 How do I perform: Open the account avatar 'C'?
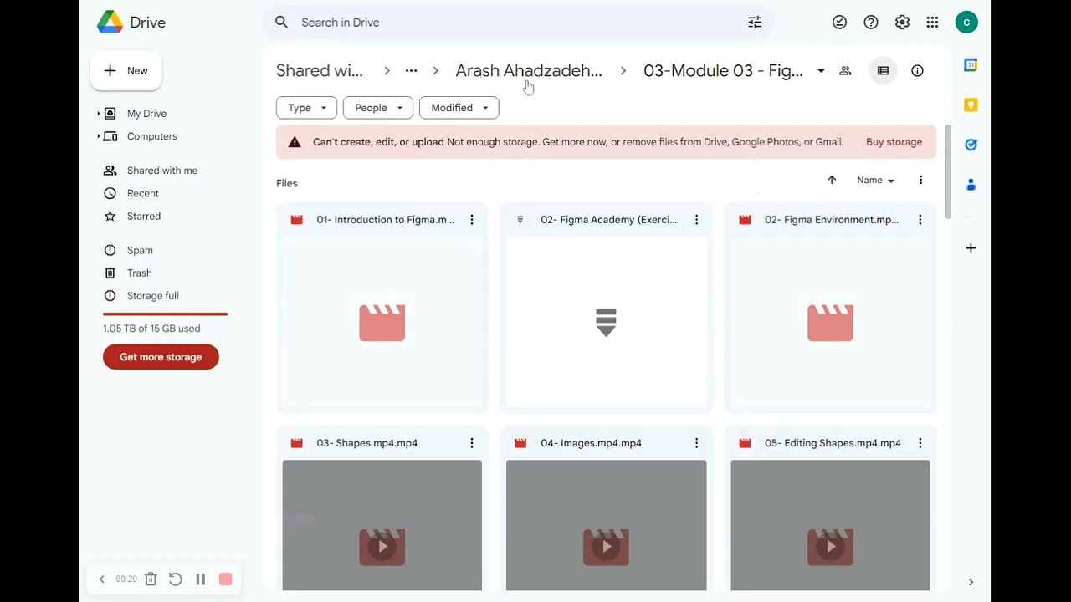(966, 23)
